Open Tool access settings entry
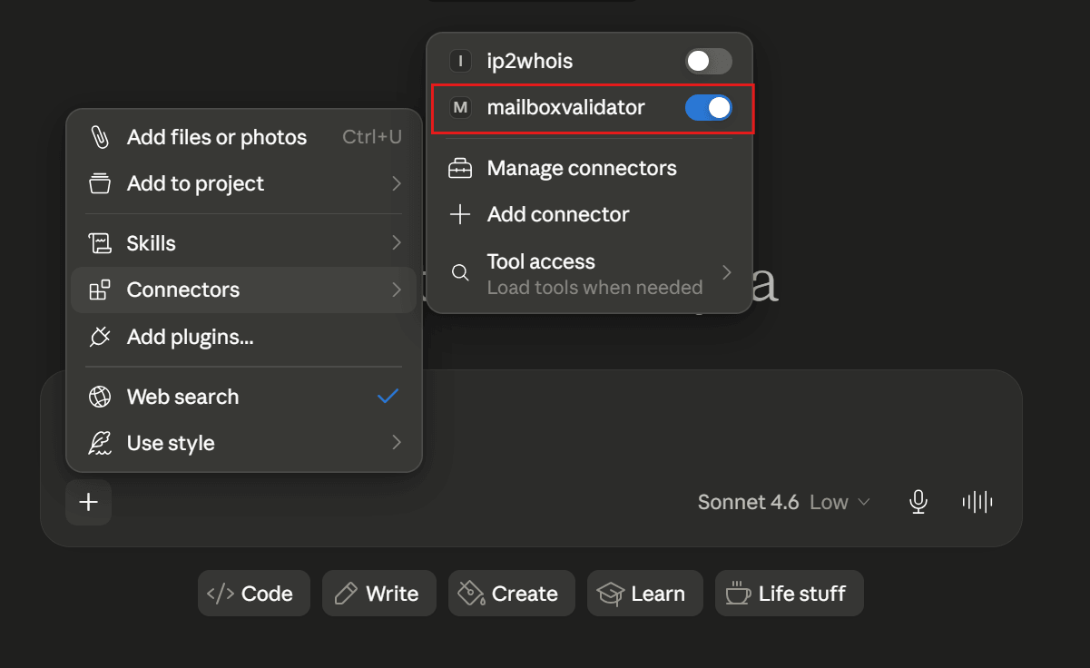The image size is (1090, 668). 590,273
